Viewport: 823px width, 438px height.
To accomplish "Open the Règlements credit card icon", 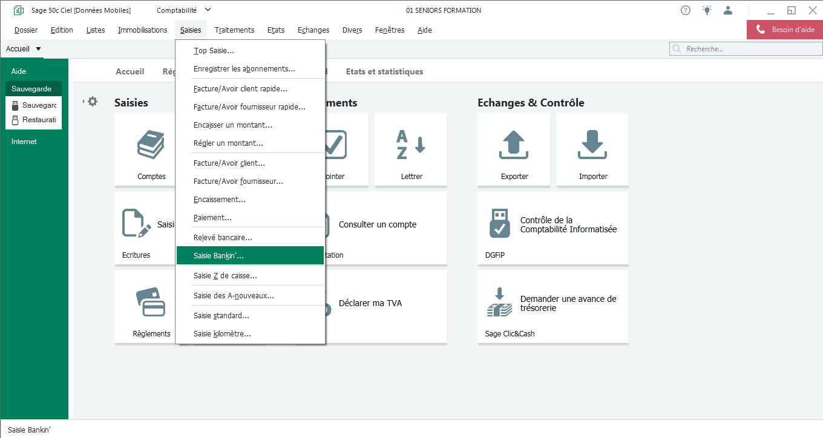I will pos(151,302).
